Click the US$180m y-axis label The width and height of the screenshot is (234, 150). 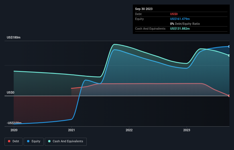14,37
